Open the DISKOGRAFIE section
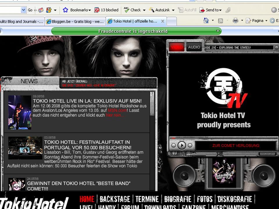 (x=235, y=199)
